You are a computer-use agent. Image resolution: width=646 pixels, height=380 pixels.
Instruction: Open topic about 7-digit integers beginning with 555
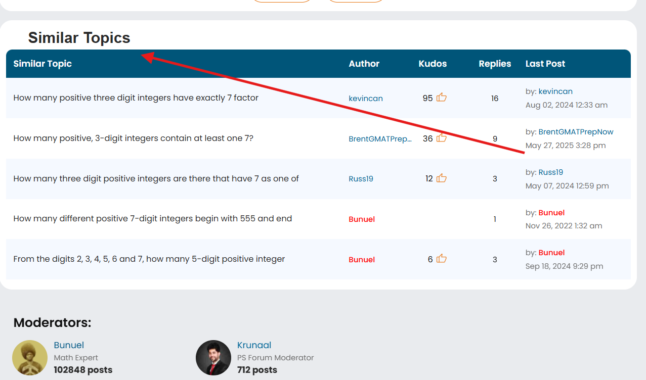tap(152, 219)
